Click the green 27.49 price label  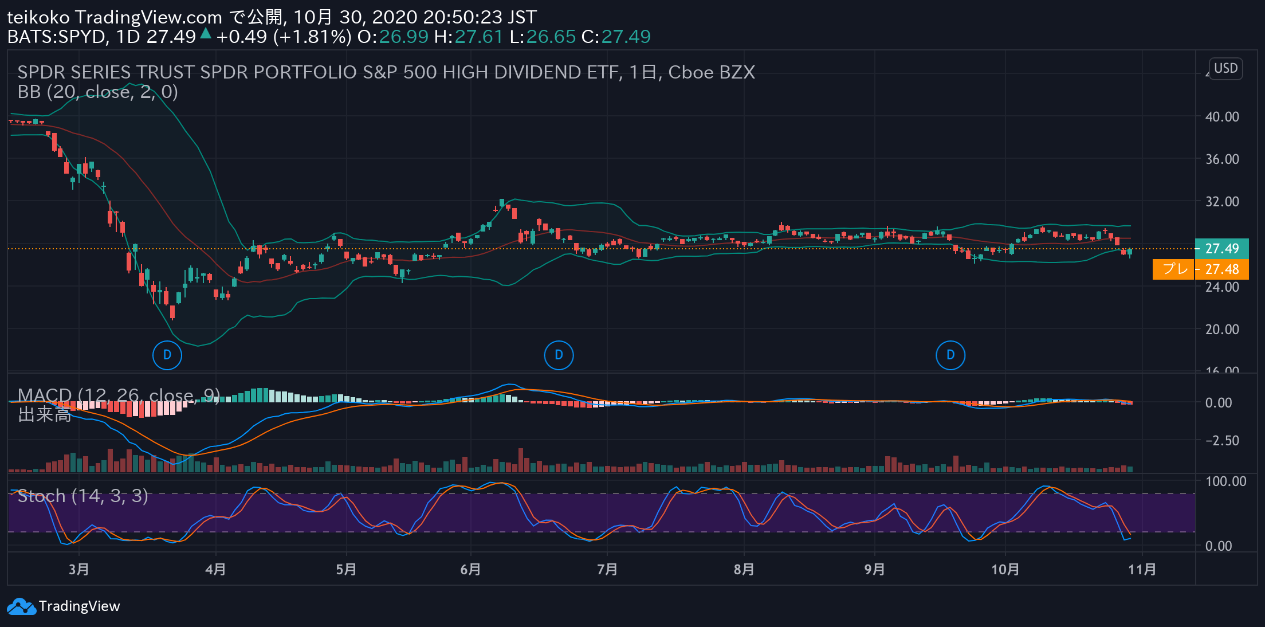click(1222, 248)
